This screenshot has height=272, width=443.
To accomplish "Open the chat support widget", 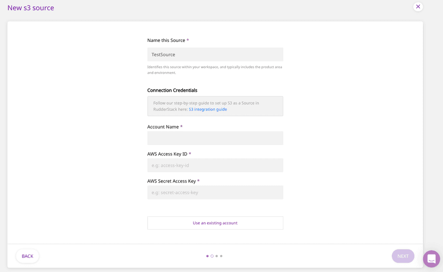I will pos(431,259).
